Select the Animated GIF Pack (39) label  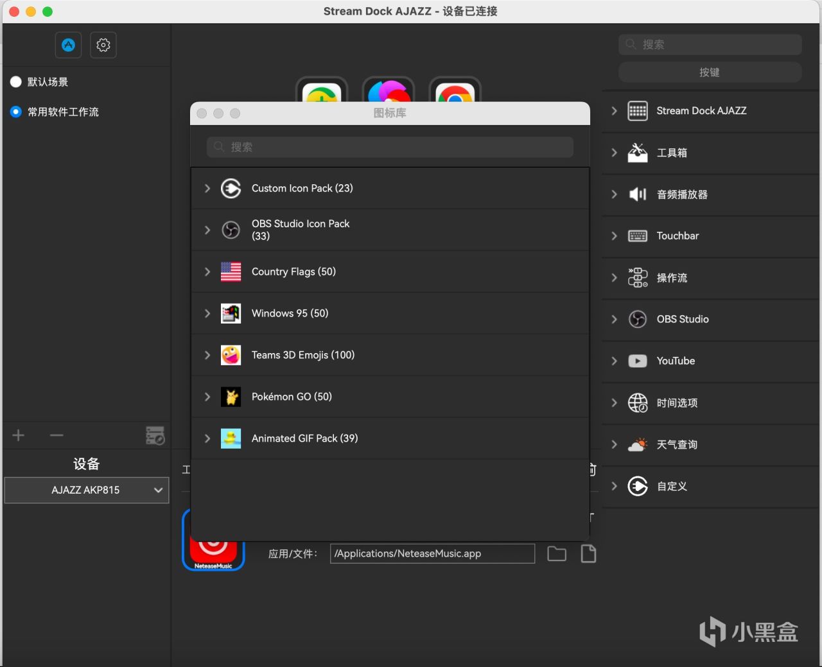pos(305,438)
